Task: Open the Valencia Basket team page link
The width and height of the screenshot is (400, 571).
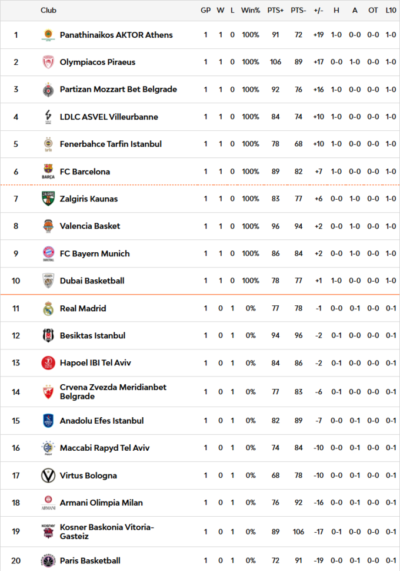Action: tap(90, 226)
